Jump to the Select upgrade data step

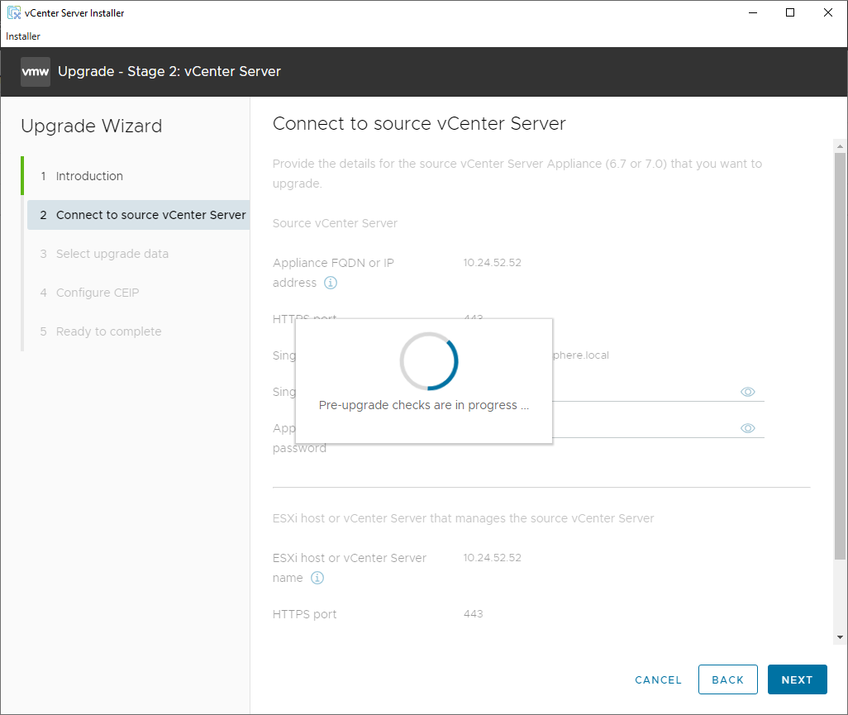[112, 254]
